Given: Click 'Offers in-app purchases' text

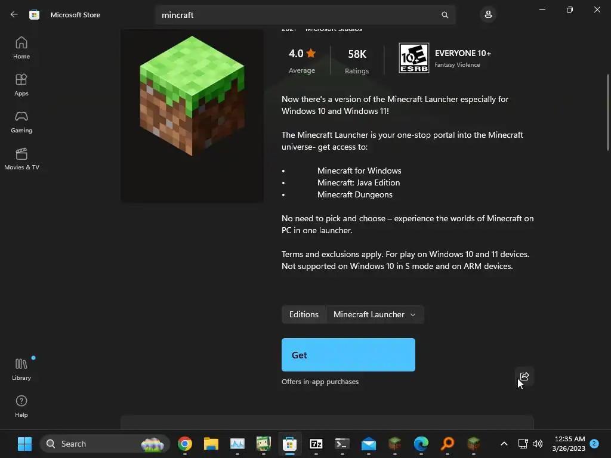Looking at the screenshot, I should [x=320, y=382].
